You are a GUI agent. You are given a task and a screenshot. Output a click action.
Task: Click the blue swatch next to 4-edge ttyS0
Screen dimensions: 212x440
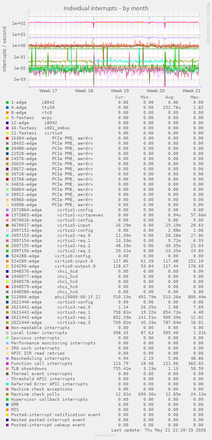tap(7, 108)
